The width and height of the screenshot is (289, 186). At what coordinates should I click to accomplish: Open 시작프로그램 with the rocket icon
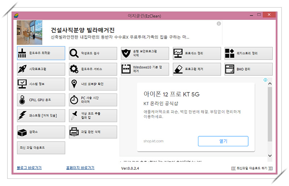point(41,69)
